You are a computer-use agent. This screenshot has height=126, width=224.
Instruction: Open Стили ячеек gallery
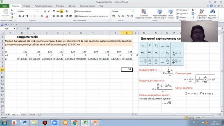170,14
